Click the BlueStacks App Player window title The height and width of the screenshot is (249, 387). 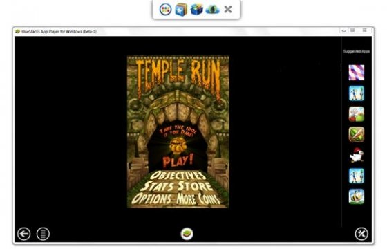point(59,31)
